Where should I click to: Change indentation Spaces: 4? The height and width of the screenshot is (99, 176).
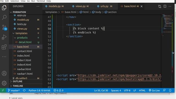tap(116, 90)
